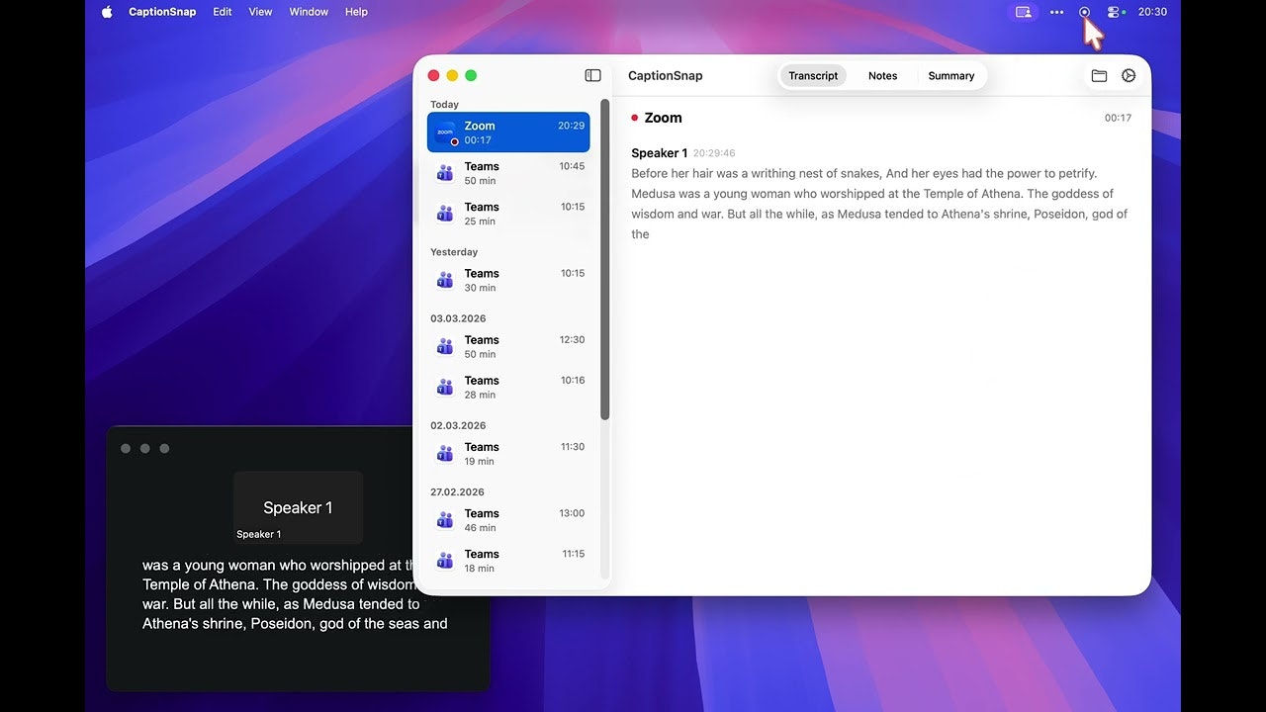
Task: Switch to the Notes tab
Action: [x=883, y=75]
